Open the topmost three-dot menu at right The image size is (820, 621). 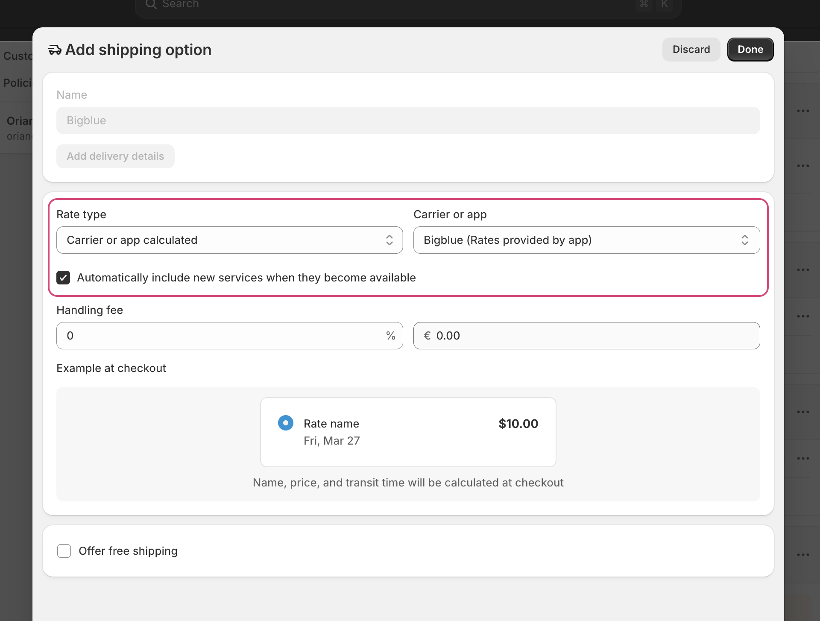pos(803,111)
